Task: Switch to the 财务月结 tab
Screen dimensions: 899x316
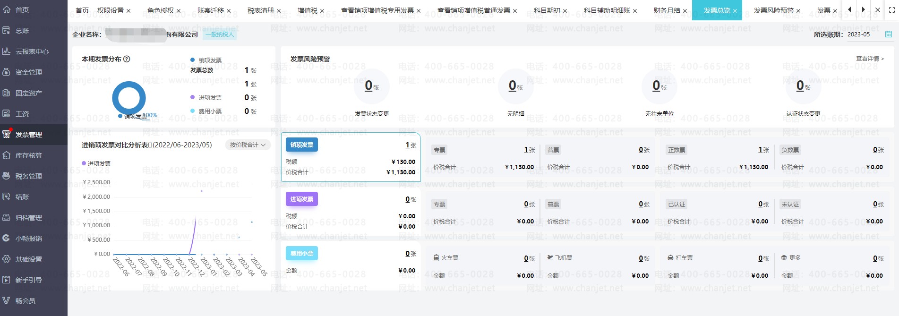Action: [667, 10]
